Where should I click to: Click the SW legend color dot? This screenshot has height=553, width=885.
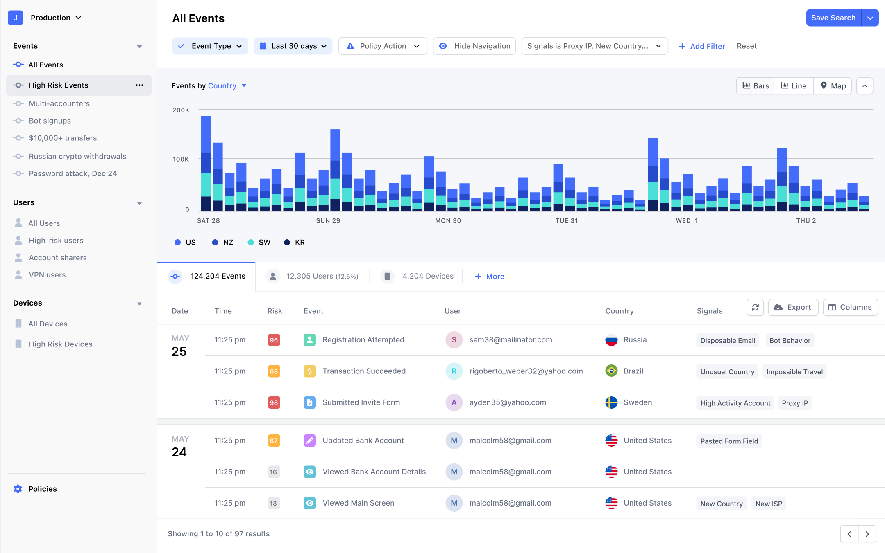(251, 243)
